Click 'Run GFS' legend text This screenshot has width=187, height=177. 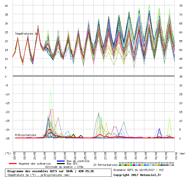(x=72, y=164)
